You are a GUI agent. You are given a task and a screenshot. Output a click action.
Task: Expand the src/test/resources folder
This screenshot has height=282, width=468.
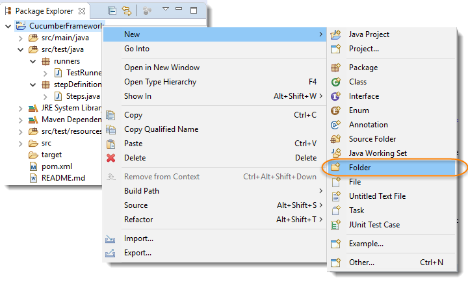20,132
